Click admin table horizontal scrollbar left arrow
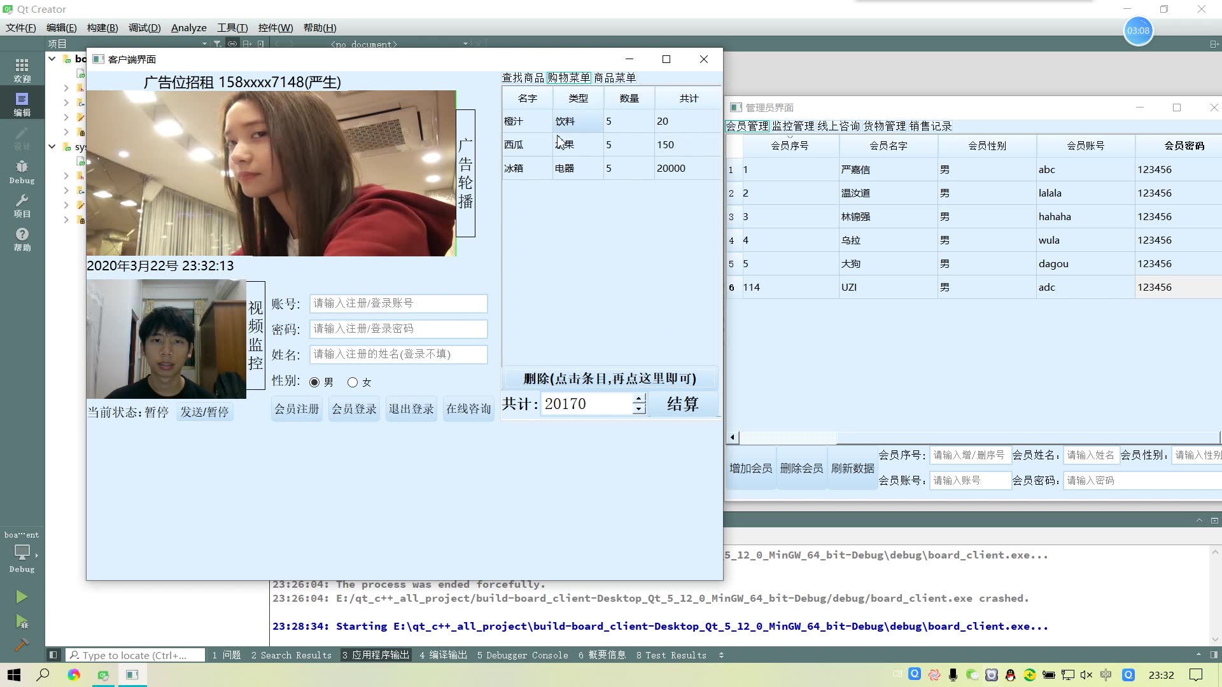 (733, 437)
